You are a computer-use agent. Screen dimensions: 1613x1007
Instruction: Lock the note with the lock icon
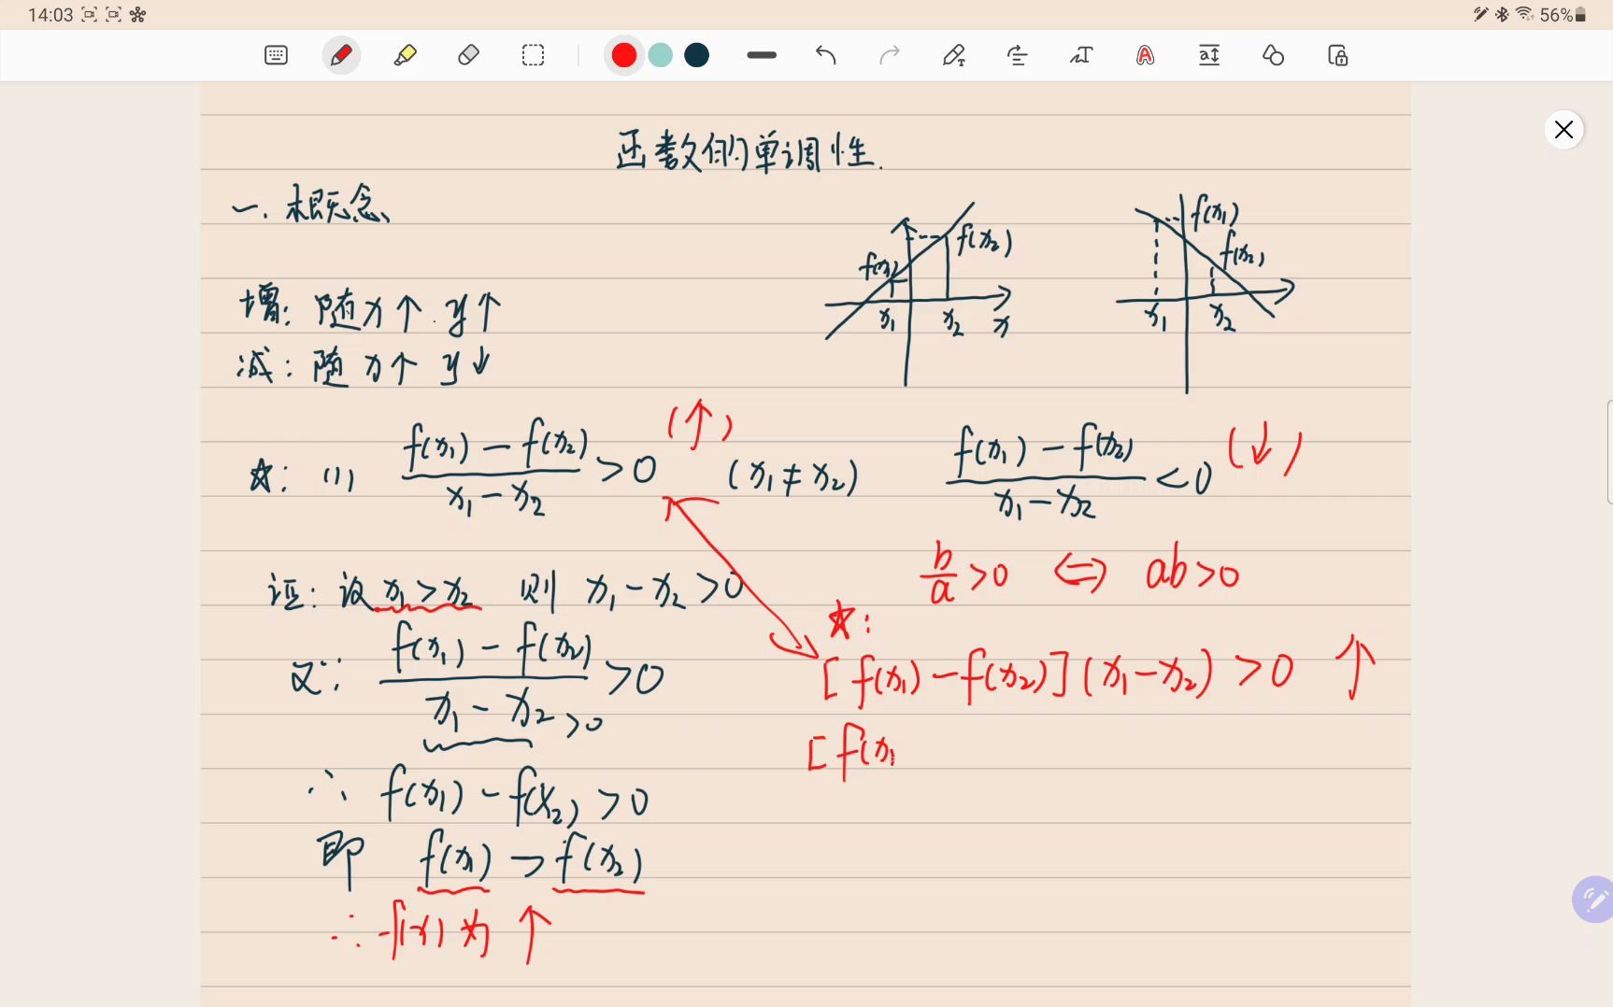(x=1336, y=55)
